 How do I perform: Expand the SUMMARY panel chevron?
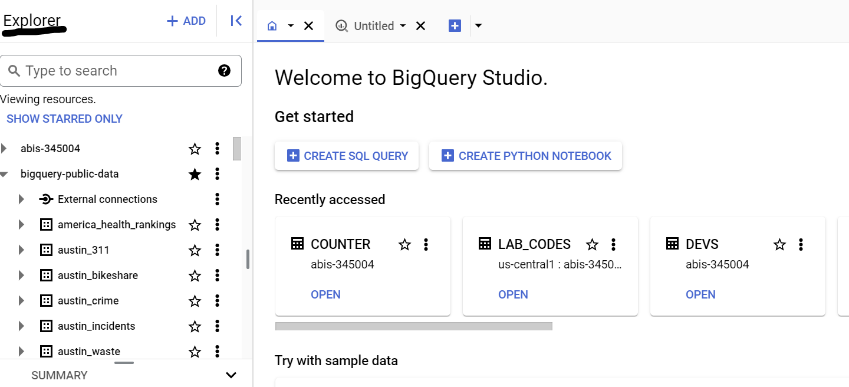231,375
